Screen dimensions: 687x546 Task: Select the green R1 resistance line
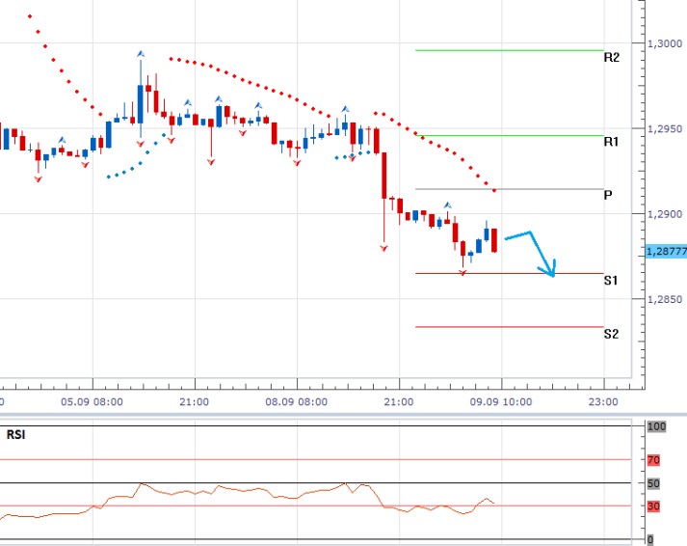pyautogui.click(x=509, y=135)
